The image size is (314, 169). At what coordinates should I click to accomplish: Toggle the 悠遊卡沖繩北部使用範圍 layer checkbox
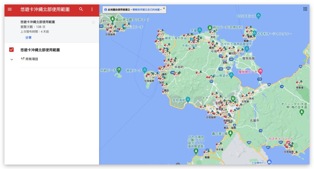pyautogui.click(x=11, y=50)
